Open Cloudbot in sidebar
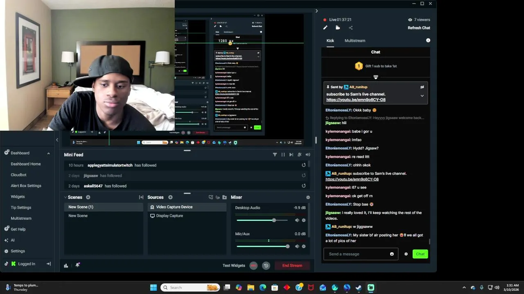The height and width of the screenshot is (294, 524). [18, 175]
